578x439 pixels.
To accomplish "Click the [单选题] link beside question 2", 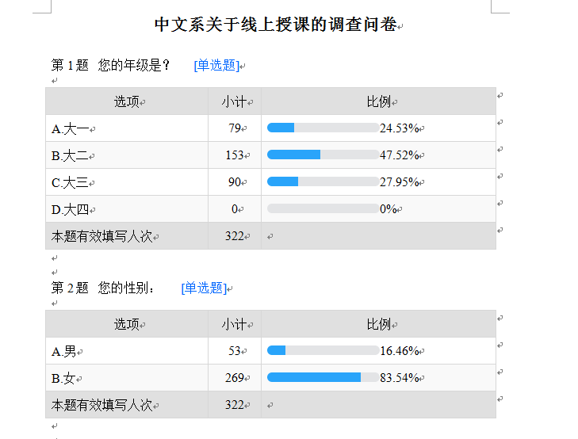I will click(x=204, y=288).
